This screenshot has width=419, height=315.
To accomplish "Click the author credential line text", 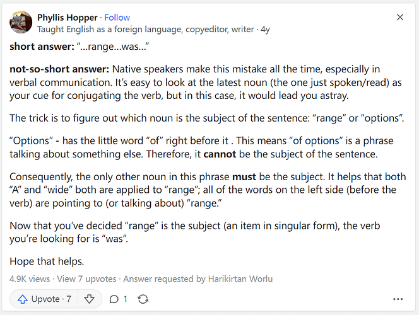I will point(146,30).
